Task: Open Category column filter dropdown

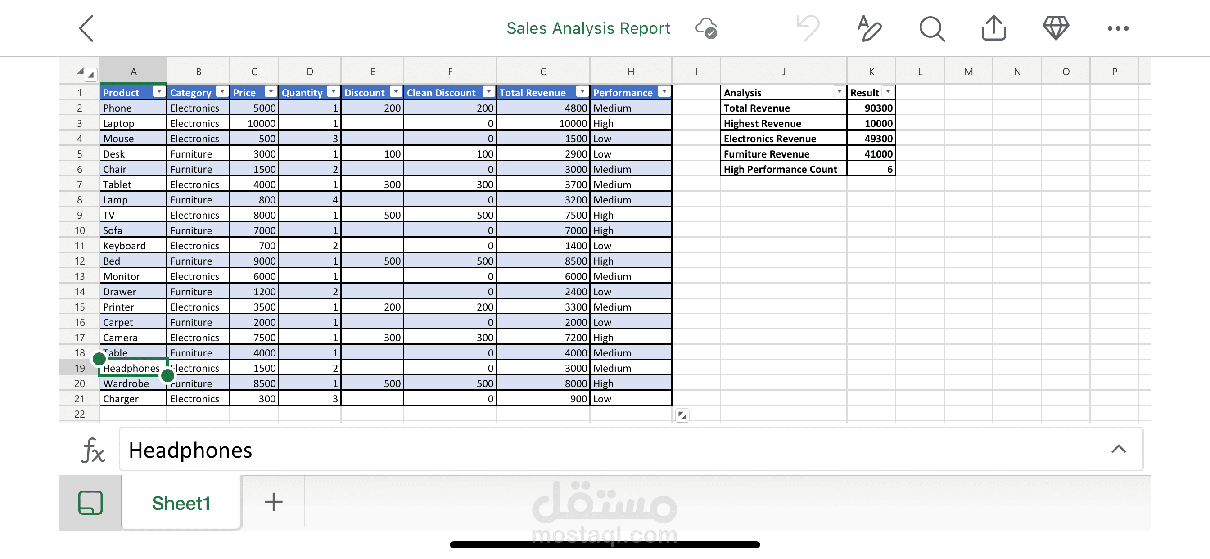Action: pyautogui.click(x=222, y=92)
